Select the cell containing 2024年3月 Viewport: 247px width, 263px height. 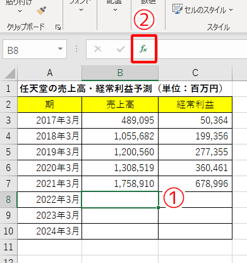click(x=50, y=231)
